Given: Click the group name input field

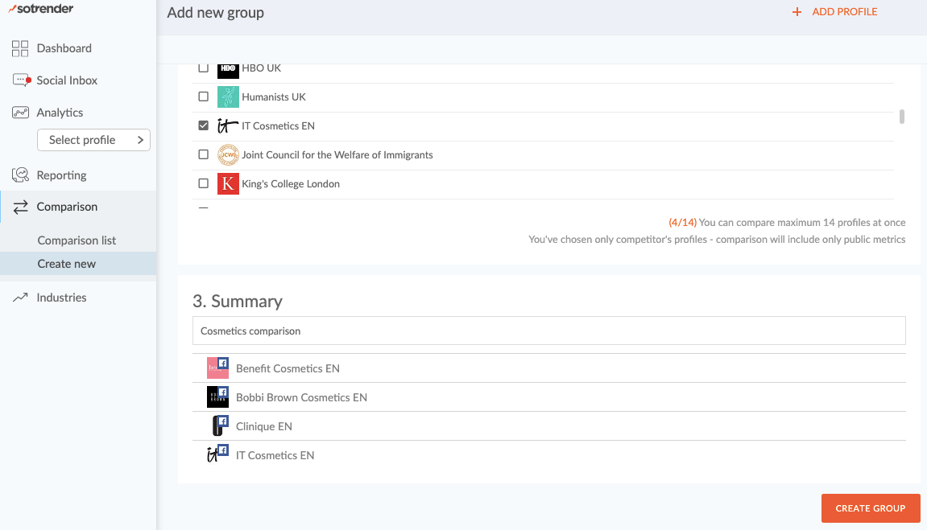Looking at the screenshot, I should pos(548,331).
